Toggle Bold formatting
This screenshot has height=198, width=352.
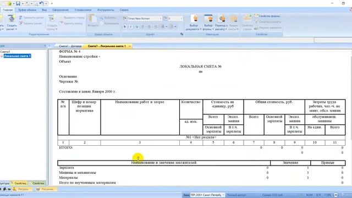(x=125, y=27)
